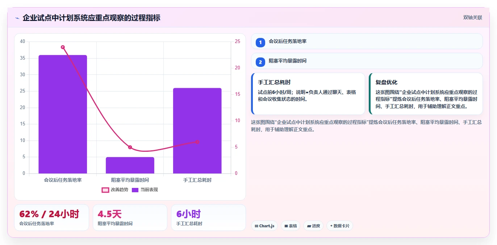Click the 阻塞平均暴露时间 purple bar
Image resolution: width=497 pixels, height=245 pixels.
pyautogui.click(x=130, y=165)
